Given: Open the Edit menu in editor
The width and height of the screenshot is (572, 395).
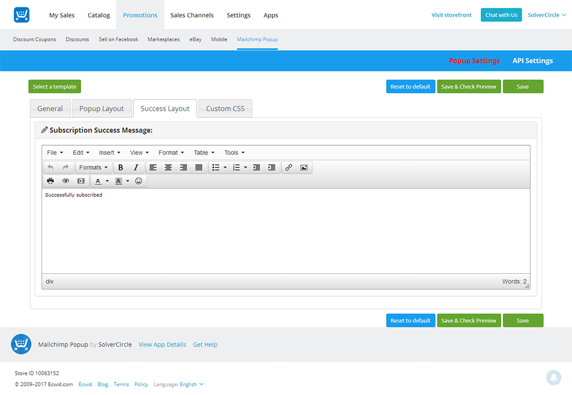Looking at the screenshot, I should [x=81, y=153].
